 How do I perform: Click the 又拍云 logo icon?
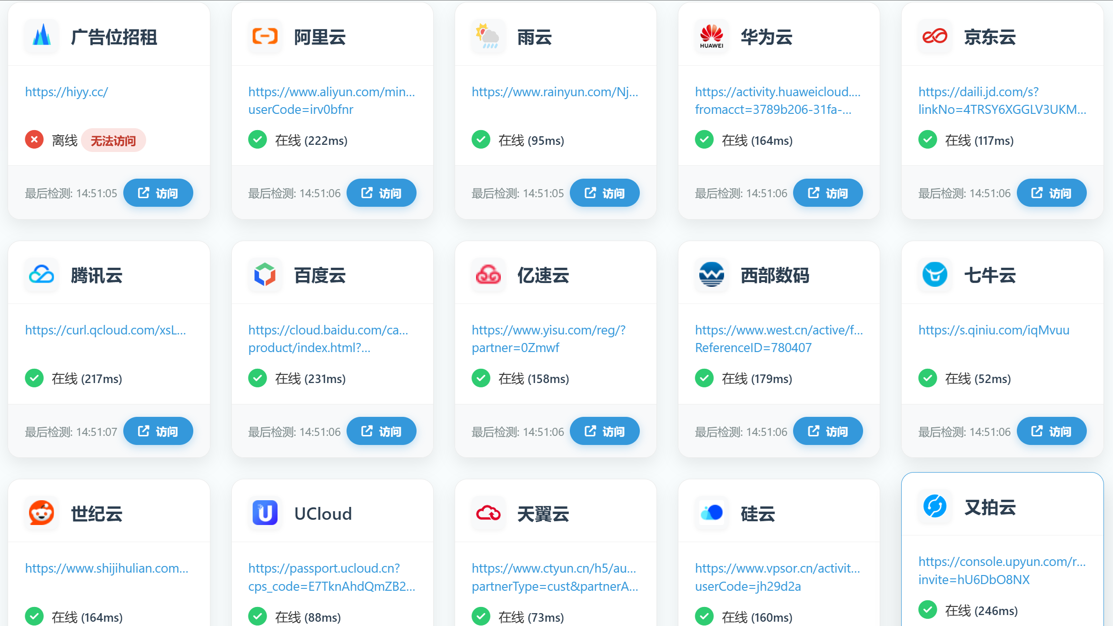934,506
